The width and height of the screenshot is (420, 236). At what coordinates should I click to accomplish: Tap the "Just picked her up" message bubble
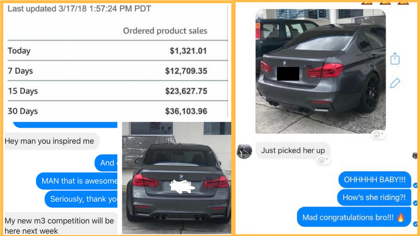293,151
